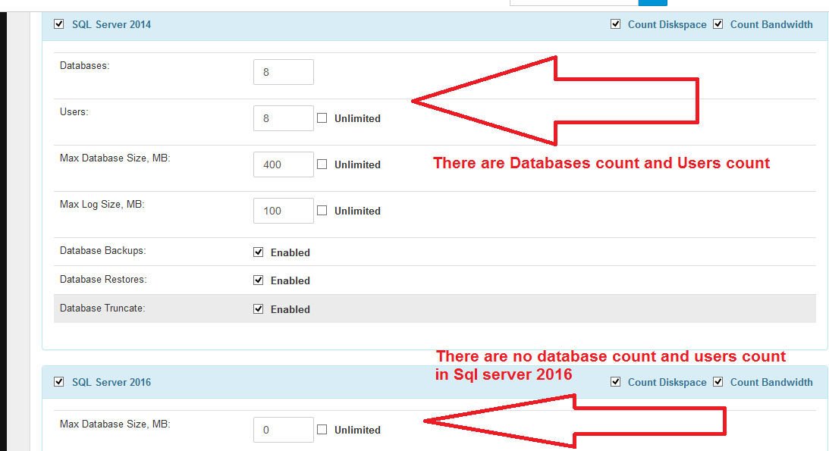Toggle Count Bandwidth for SQL Server 2014
This screenshot has height=451, width=829.
718,24
